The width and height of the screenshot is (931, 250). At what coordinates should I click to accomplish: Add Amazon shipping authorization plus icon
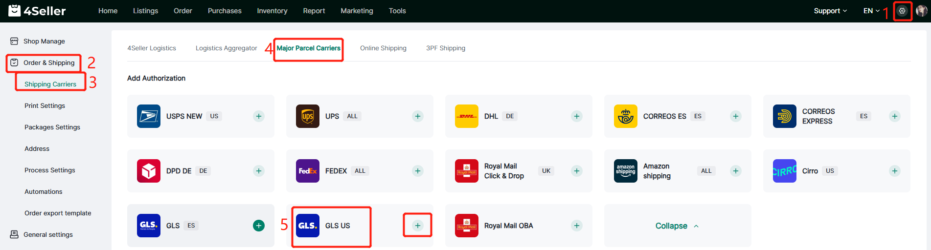pos(736,171)
